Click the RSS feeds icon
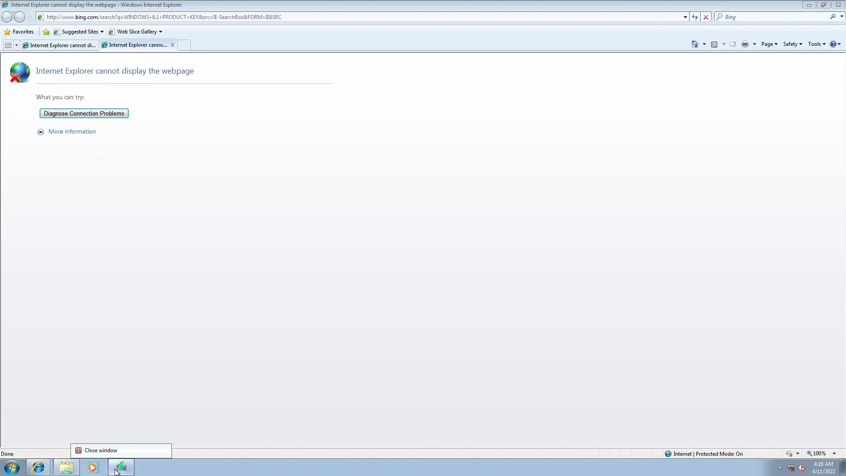This screenshot has width=846, height=476. pyautogui.click(x=714, y=44)
